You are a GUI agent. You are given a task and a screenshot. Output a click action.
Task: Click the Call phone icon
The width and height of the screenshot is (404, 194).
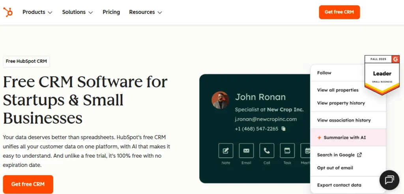267,151
